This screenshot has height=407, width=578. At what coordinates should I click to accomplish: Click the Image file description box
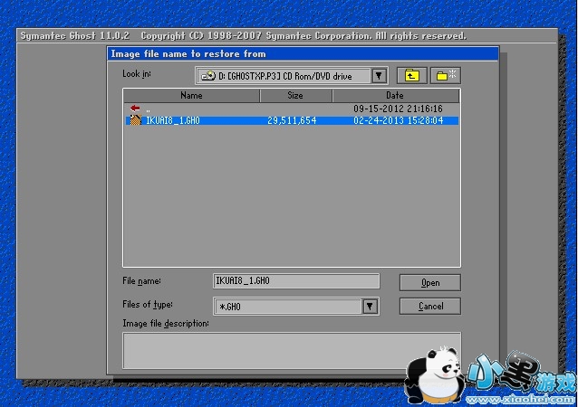pyautogui.click(x=292, y=350)
